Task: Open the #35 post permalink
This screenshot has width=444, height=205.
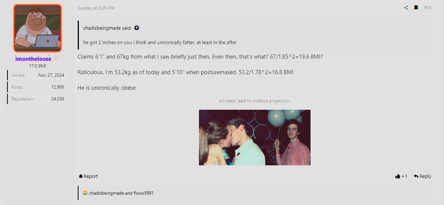Action: tap(428, 8)
